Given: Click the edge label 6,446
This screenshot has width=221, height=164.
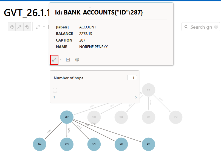Looking at the screenshot, I should pos(80,127).
